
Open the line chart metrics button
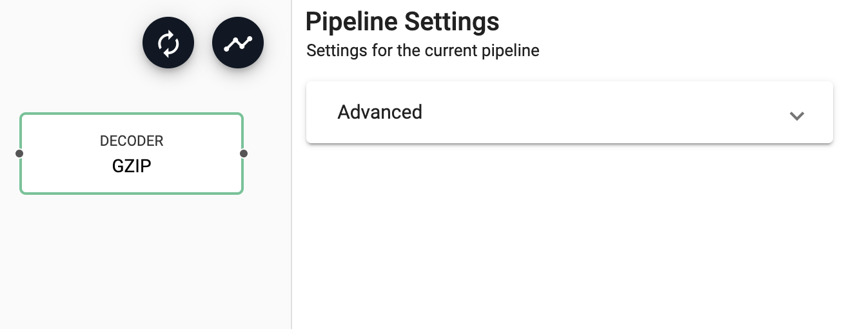(238, 43)
